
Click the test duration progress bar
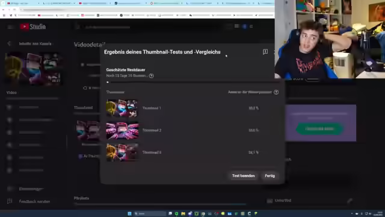click(192, 82)
